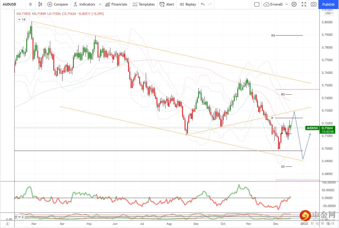
Task: Expand the EwaveD layout dropdown arrow
Action: click(x=287, y=4)
